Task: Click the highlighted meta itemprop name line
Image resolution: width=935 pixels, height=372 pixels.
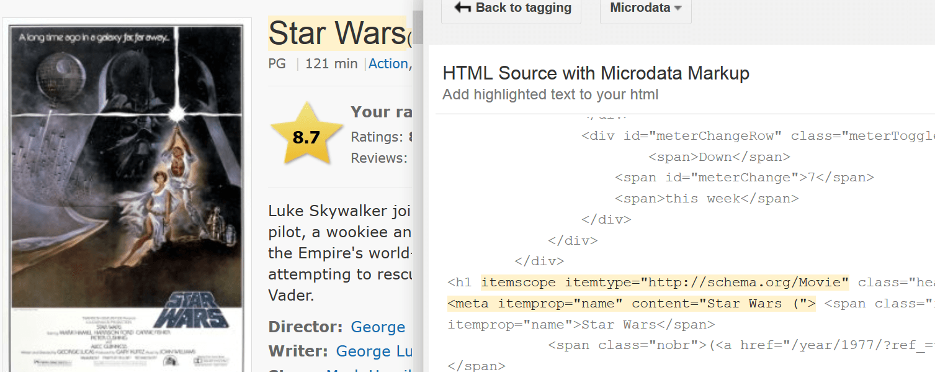Action: click(x=631, y=304)
